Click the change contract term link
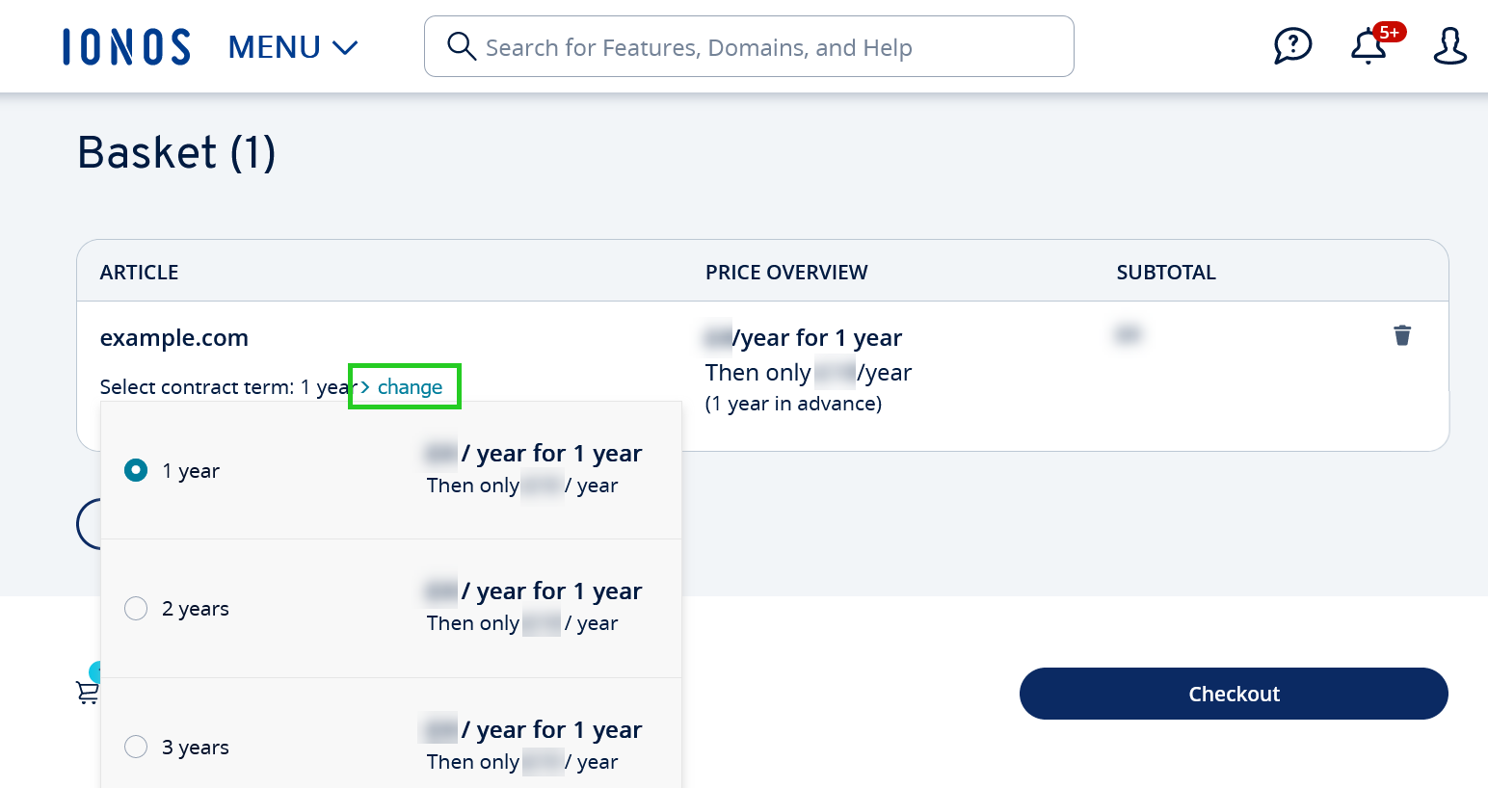1488x788 pixels. click(410, 387)
